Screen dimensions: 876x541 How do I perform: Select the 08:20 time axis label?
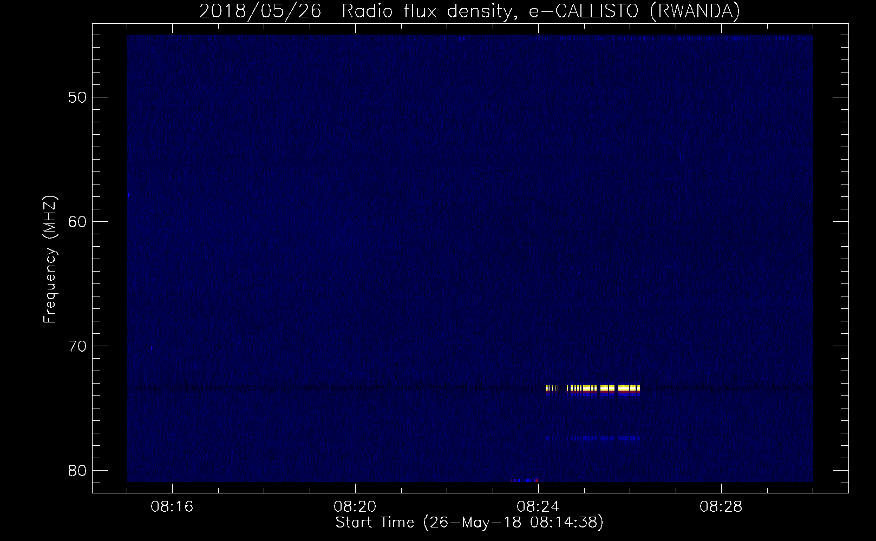[355, 507]
